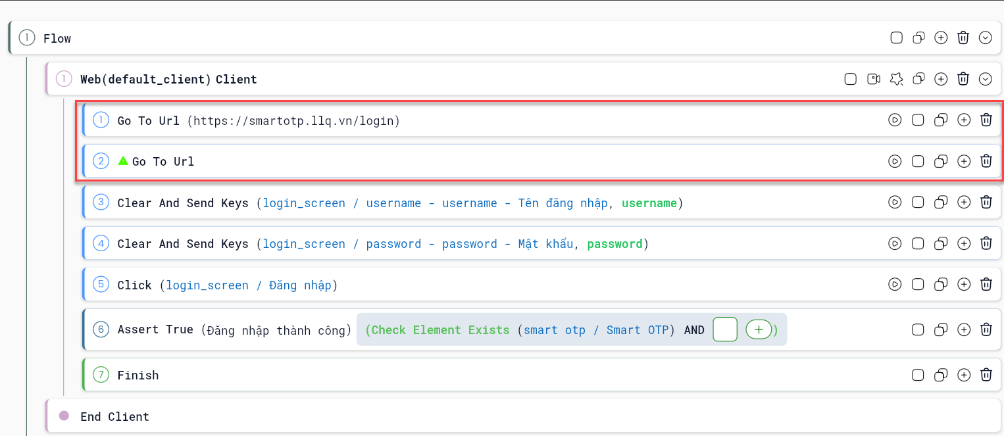
Task: Tick the Click Đăng nhập step checkbox
Action: [x=918, y=284]
